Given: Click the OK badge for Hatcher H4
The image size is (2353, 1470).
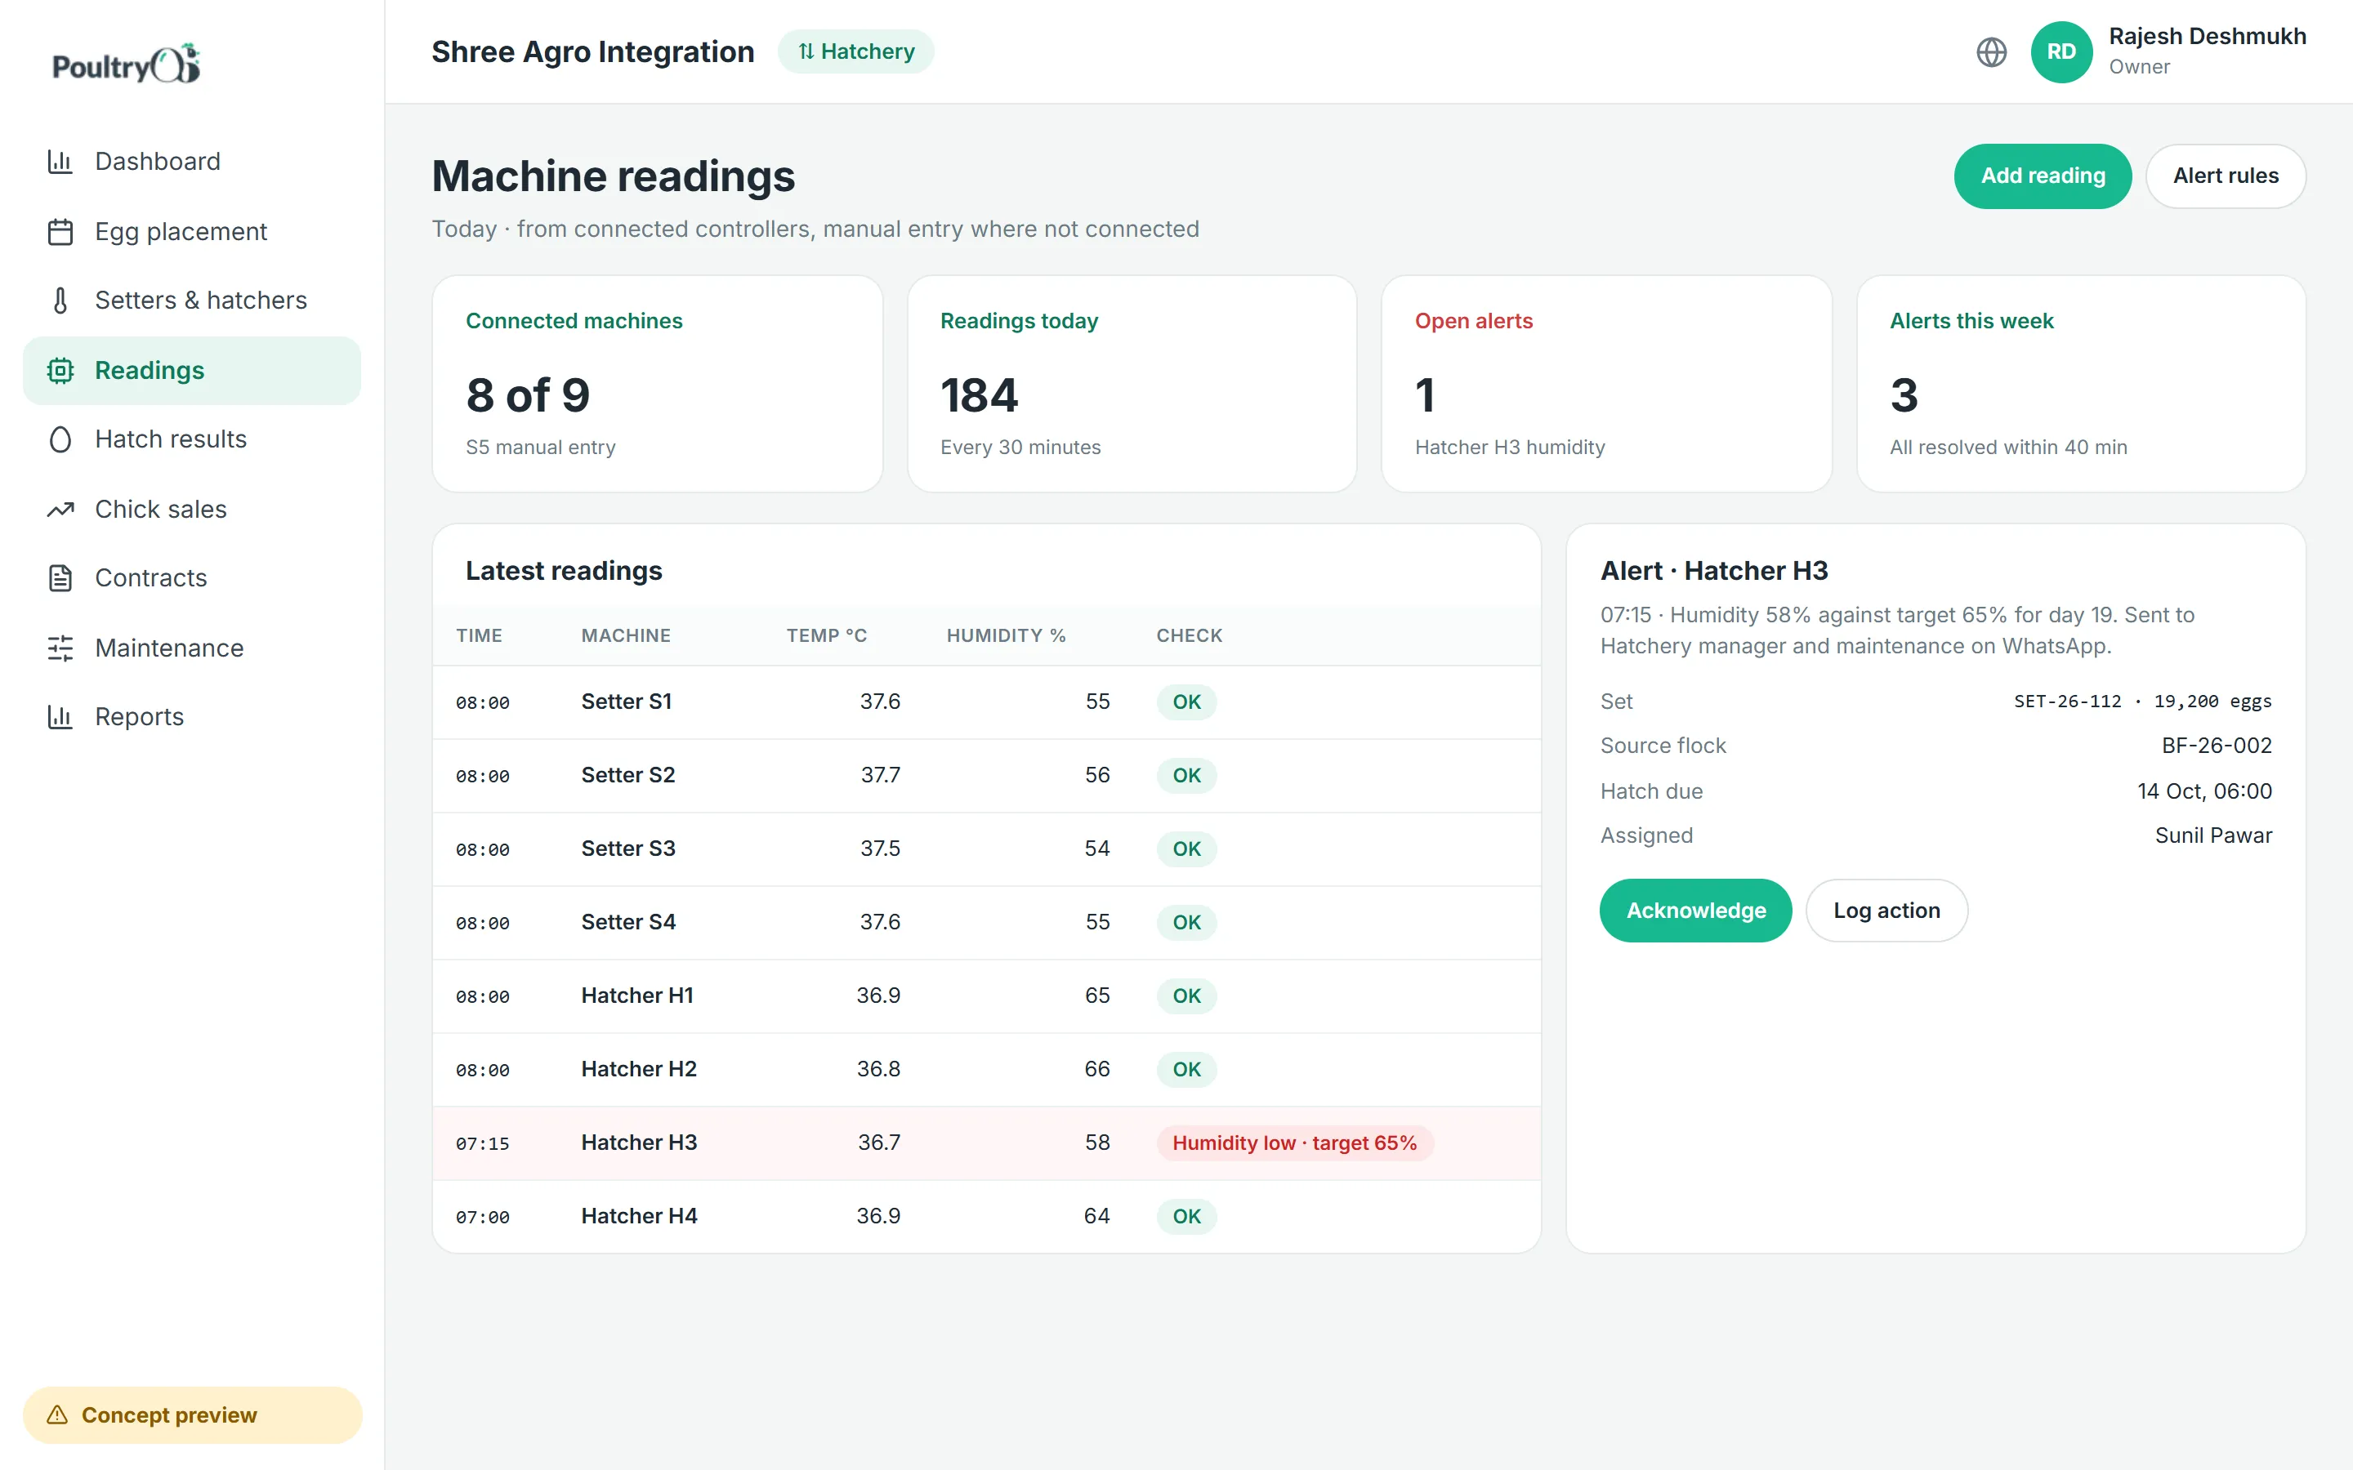Looking at the screenshot, I should [x=1186, y=1216].
